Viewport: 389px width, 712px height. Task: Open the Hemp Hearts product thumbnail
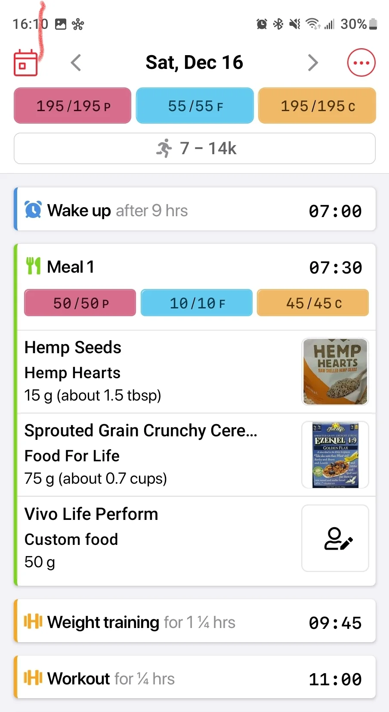(335, 372)
